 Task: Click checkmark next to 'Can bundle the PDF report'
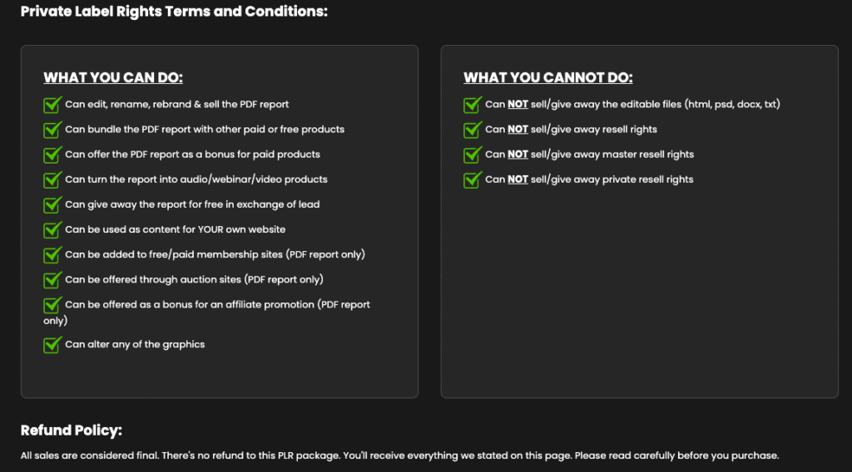(x=52, y=129)
